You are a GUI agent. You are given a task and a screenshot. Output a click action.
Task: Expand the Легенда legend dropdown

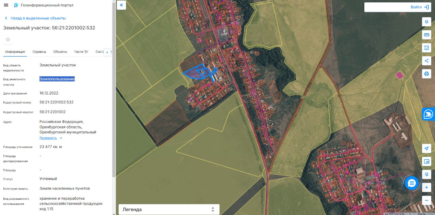click(169, 210)
